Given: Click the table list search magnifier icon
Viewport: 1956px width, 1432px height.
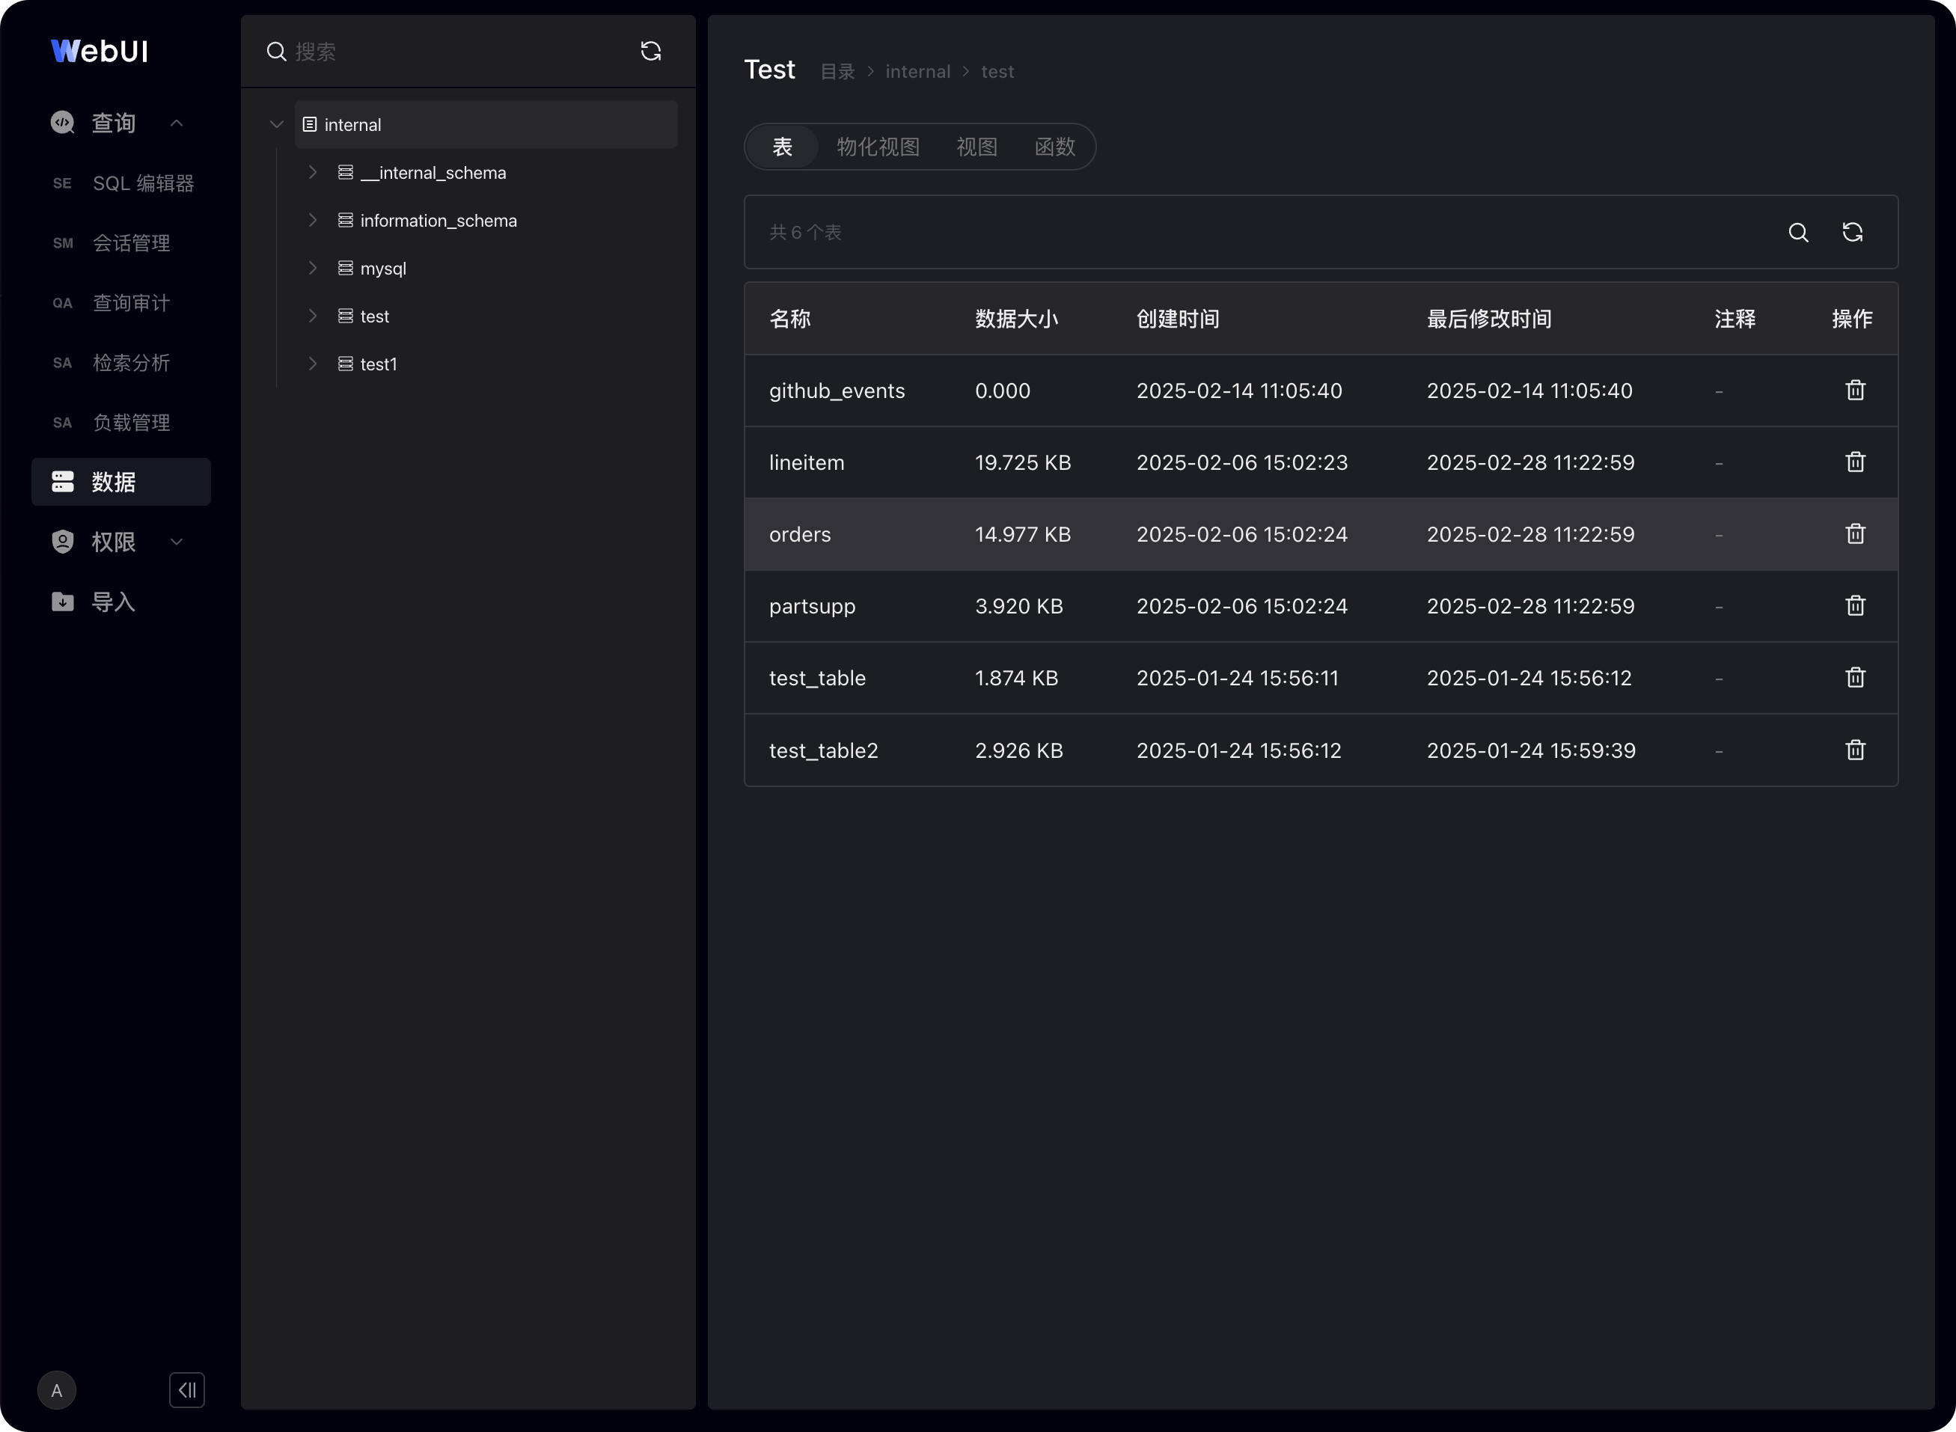Looking at the screenshot, I should pos(1798,233).
